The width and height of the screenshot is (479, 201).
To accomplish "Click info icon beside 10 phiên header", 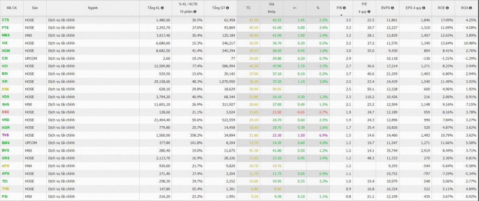I will (194, 12).
